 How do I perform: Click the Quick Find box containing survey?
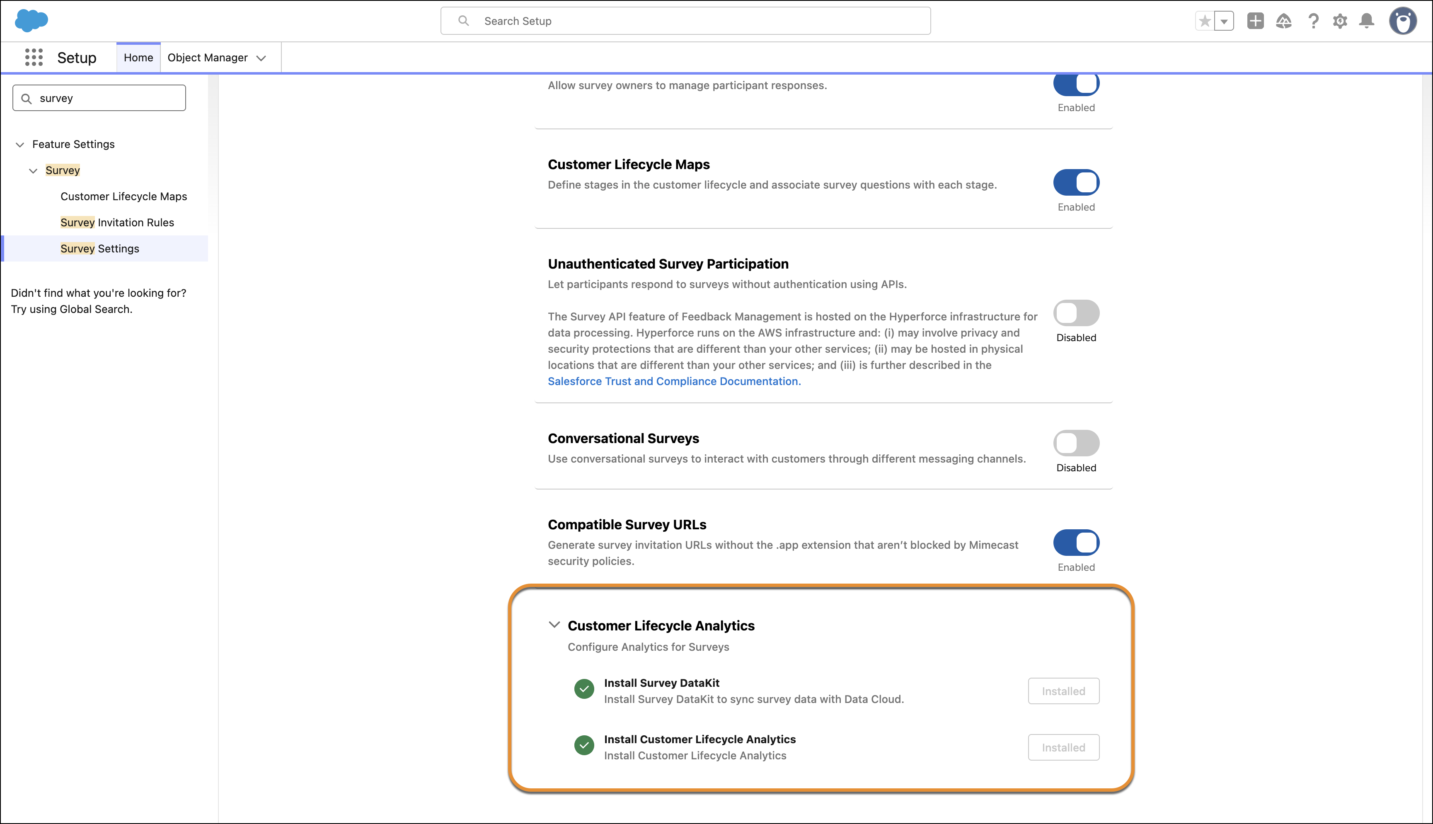99,98
